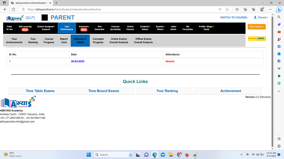Add this page to favorites star
This screenshot has height=159, width=284.
227,9
